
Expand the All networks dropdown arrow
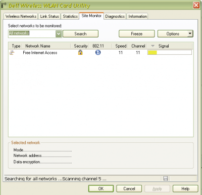pyautogui.click(x=59, y=33)
